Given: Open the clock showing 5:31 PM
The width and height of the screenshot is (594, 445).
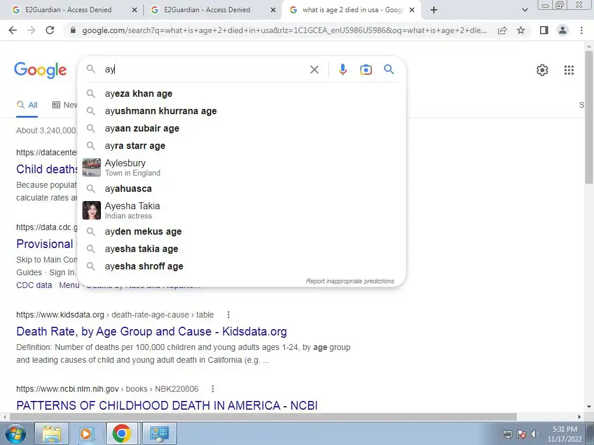Looking at the screenshot, I should (x=564, y=434).
